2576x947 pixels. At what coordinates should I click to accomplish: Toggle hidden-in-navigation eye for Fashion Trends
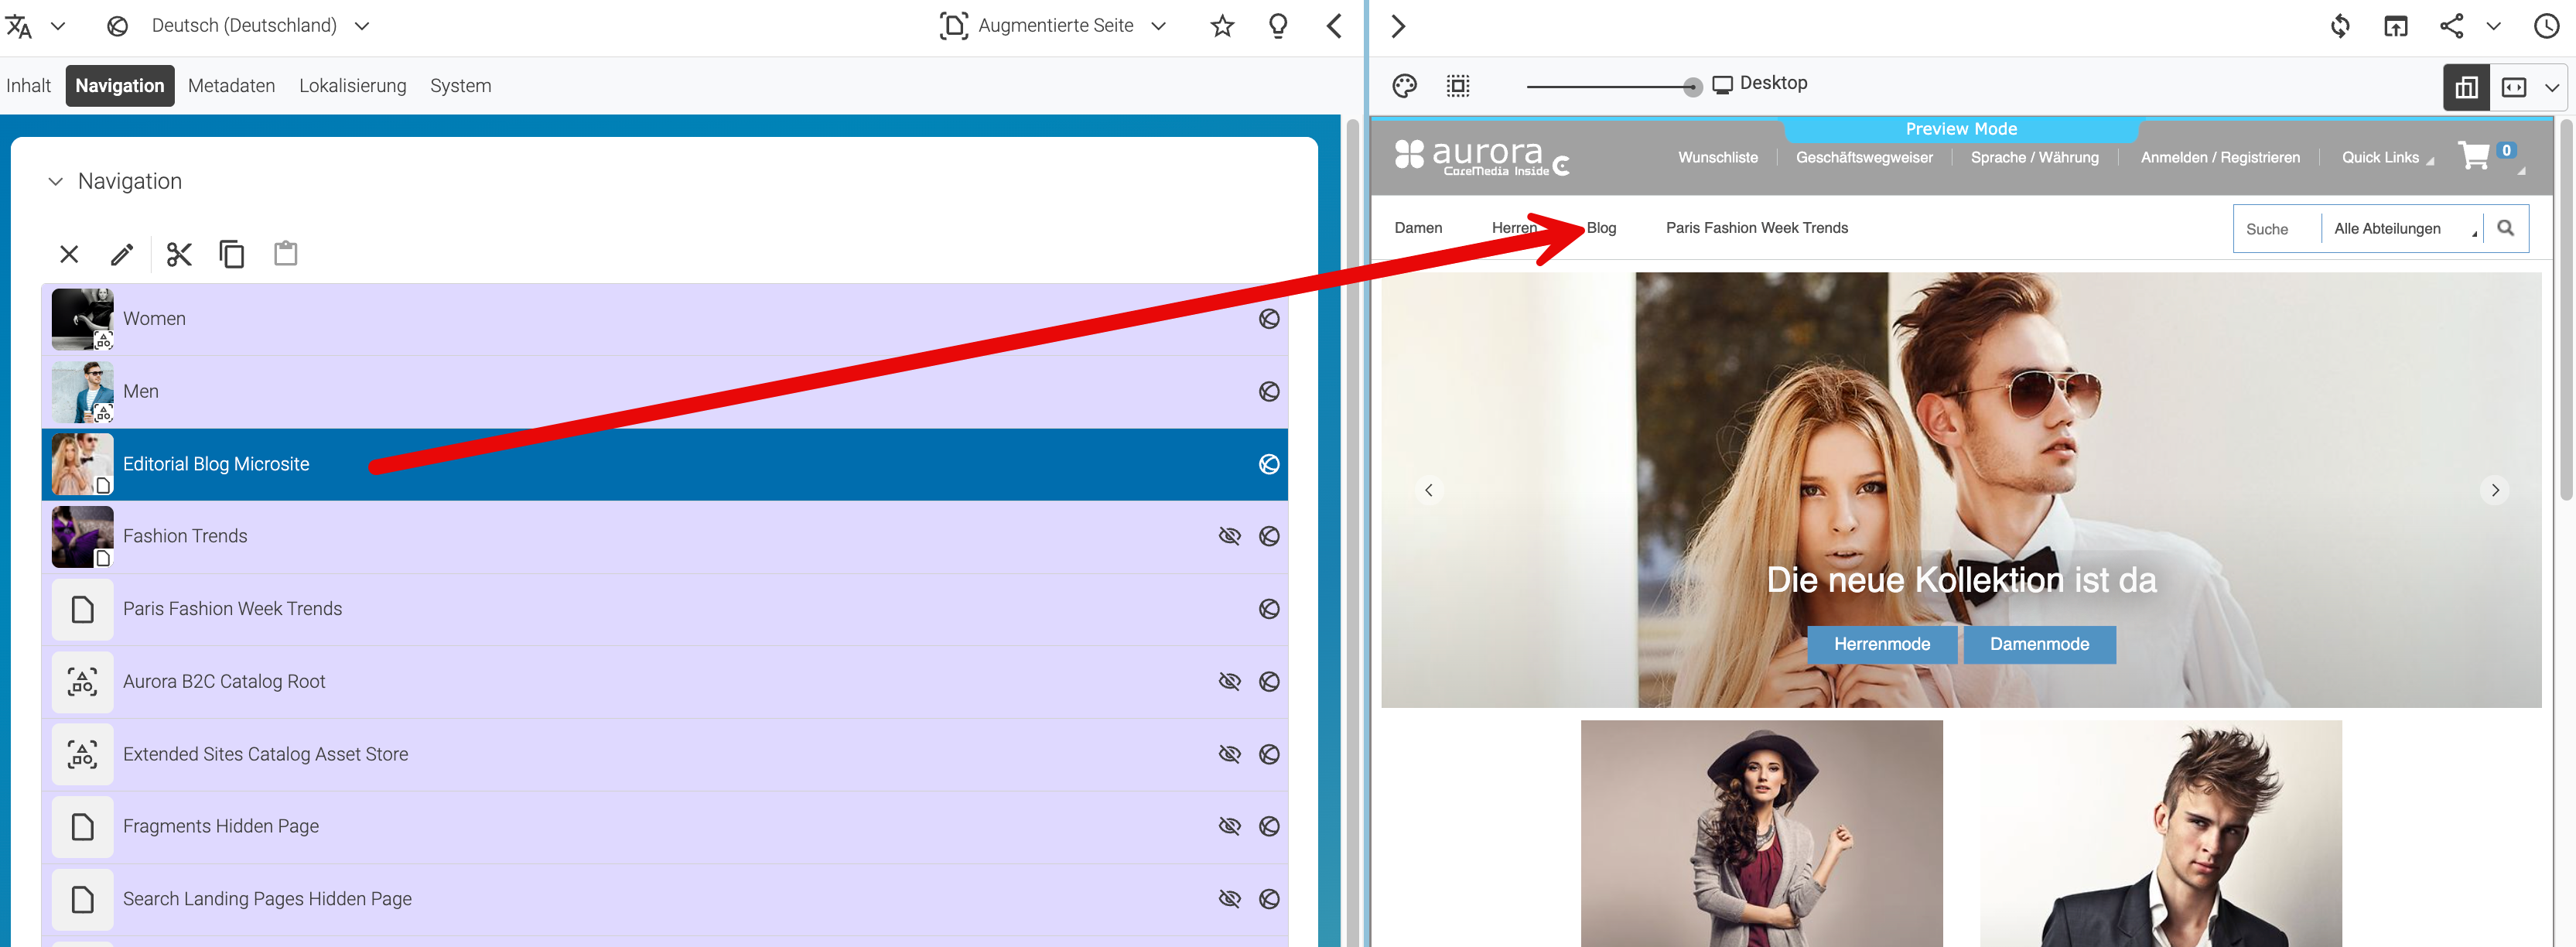coord(1229,536)
